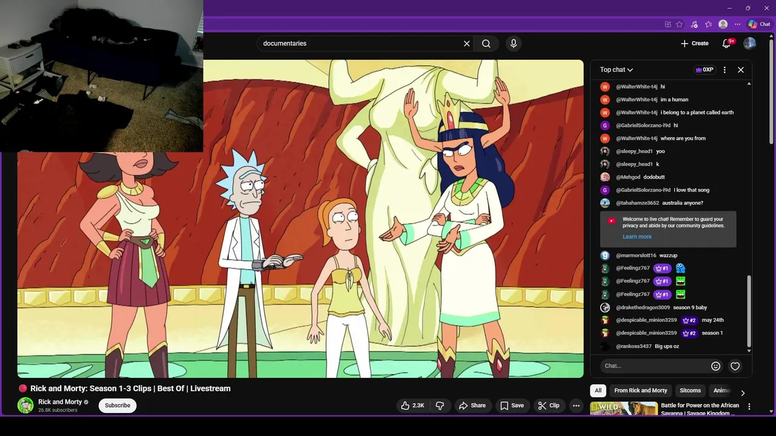Open the YouTube account avatar menu
Viewport: 776px width, 436px height.
tap(750, 44)
